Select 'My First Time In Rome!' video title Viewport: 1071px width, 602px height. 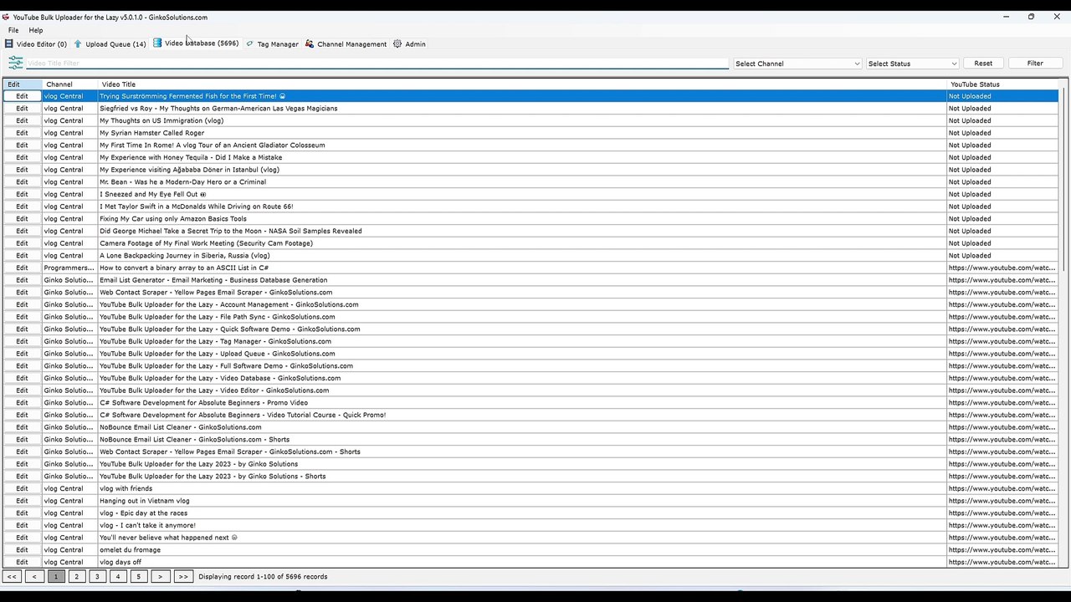[x=212, y=145]
